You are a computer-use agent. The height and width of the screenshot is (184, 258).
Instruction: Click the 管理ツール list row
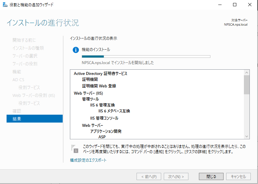point(91,99)
